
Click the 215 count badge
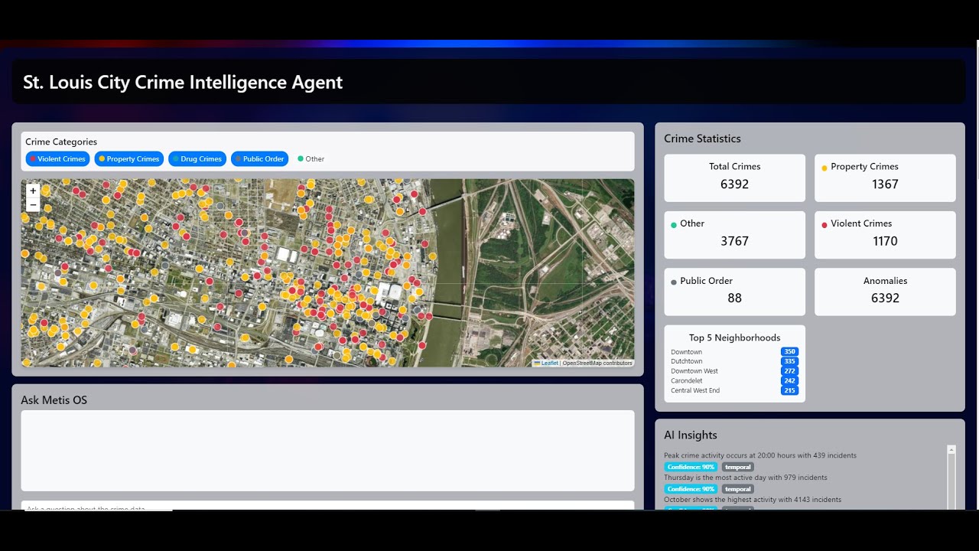(x=790, y=390)
